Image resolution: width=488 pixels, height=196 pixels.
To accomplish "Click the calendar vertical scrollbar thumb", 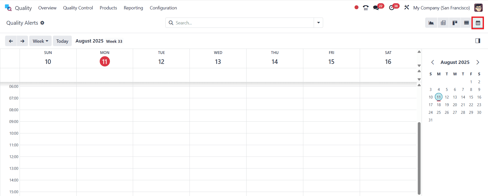I will (419, 158).
